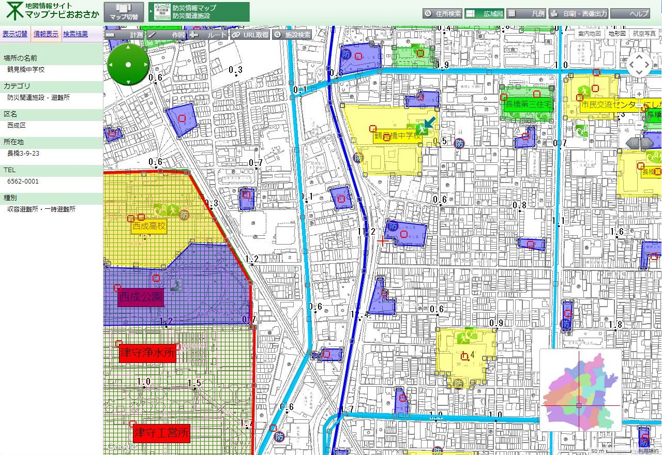Click the plus button on zoom slider

point(640,94)
